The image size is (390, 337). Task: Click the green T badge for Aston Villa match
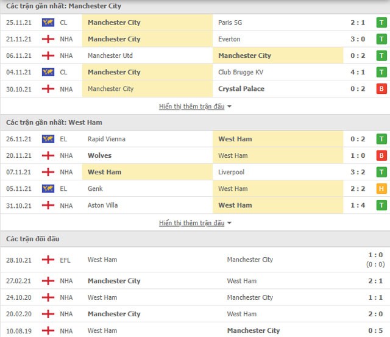(381, 205)
